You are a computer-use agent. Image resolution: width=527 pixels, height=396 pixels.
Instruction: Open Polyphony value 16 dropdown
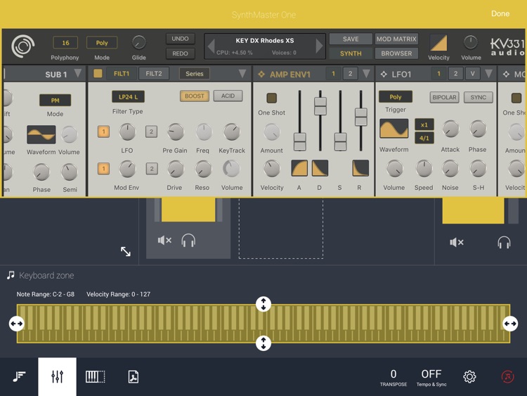[x=65, y=43]
